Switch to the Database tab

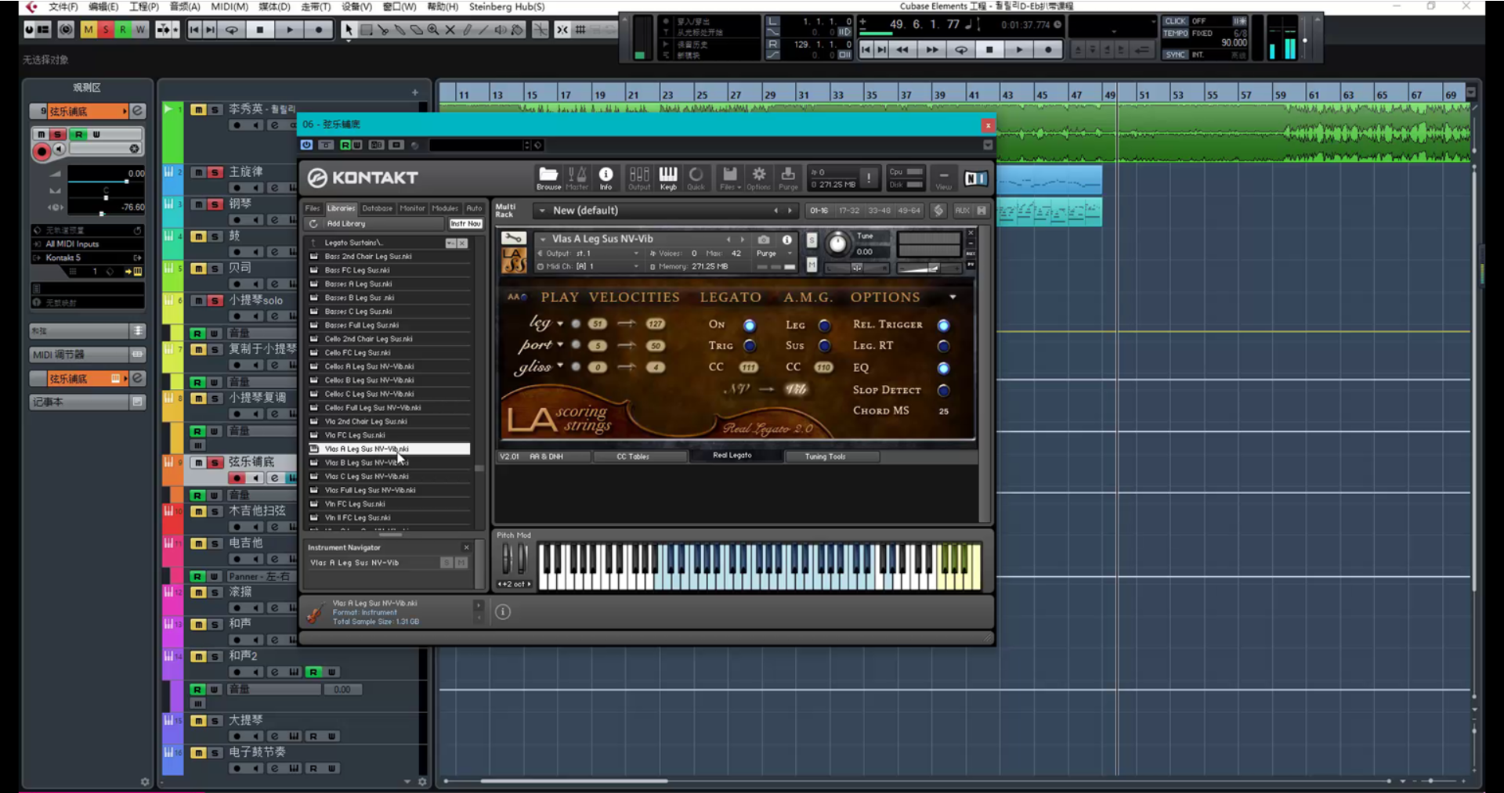377,208
